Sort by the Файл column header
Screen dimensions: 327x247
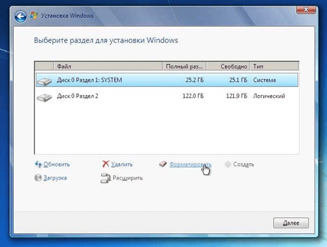tap(108, 66)
